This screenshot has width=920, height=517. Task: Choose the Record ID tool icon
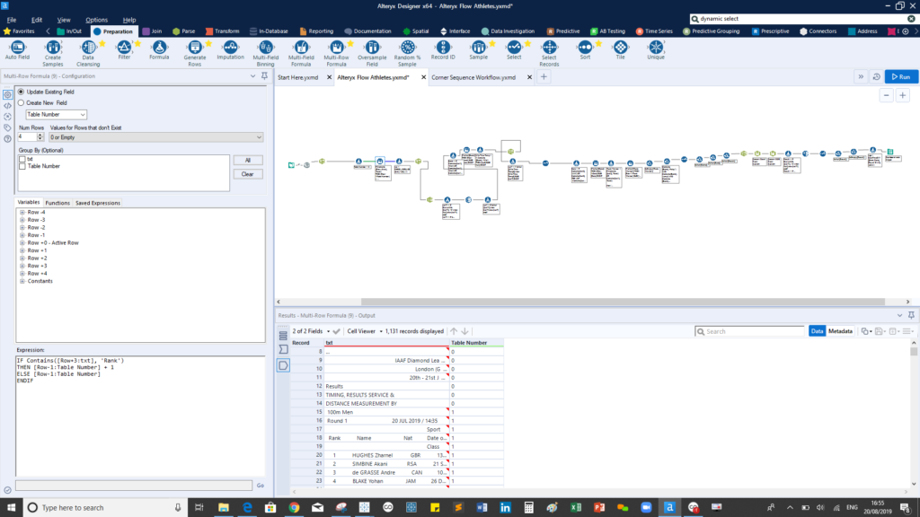click(x=442, y=47)
